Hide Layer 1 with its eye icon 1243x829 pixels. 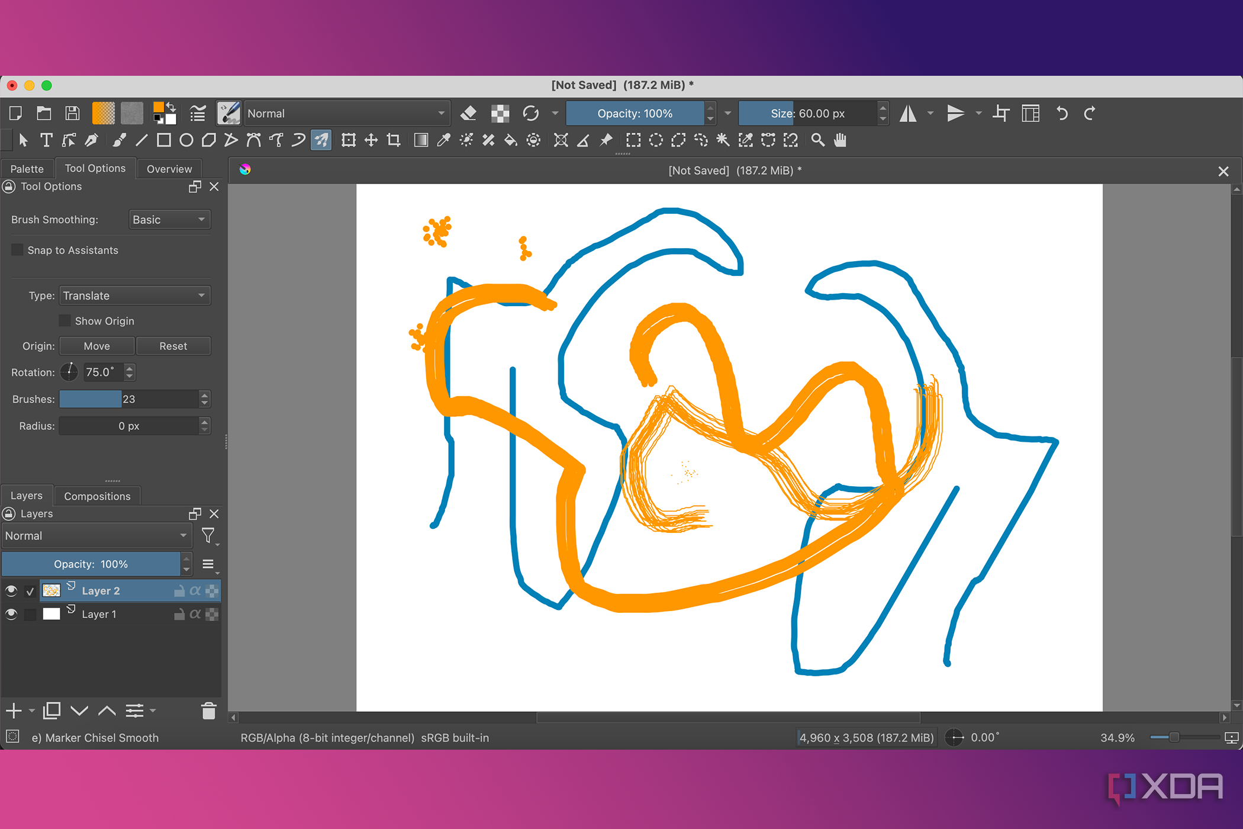tap(11, 614)
